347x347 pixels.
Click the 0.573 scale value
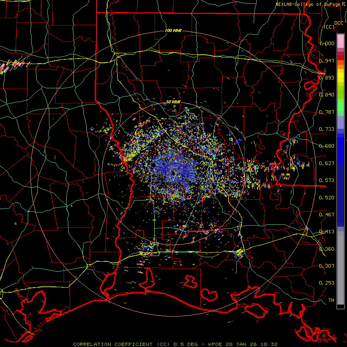327,180
